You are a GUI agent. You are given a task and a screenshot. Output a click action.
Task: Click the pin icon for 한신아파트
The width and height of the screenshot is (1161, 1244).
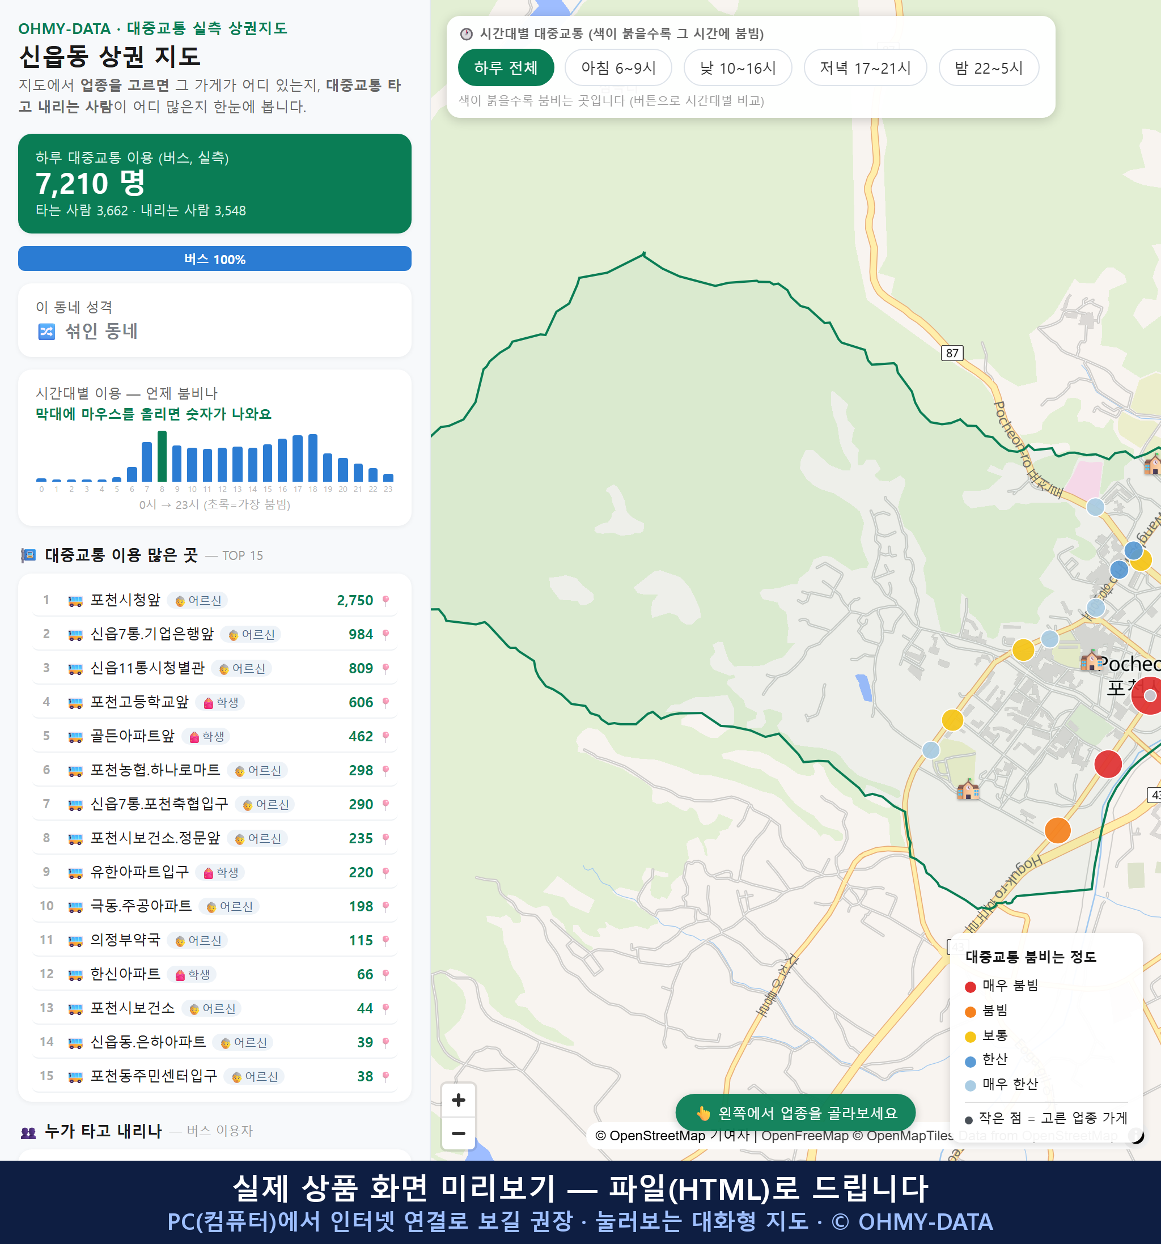tap(385, 974)
